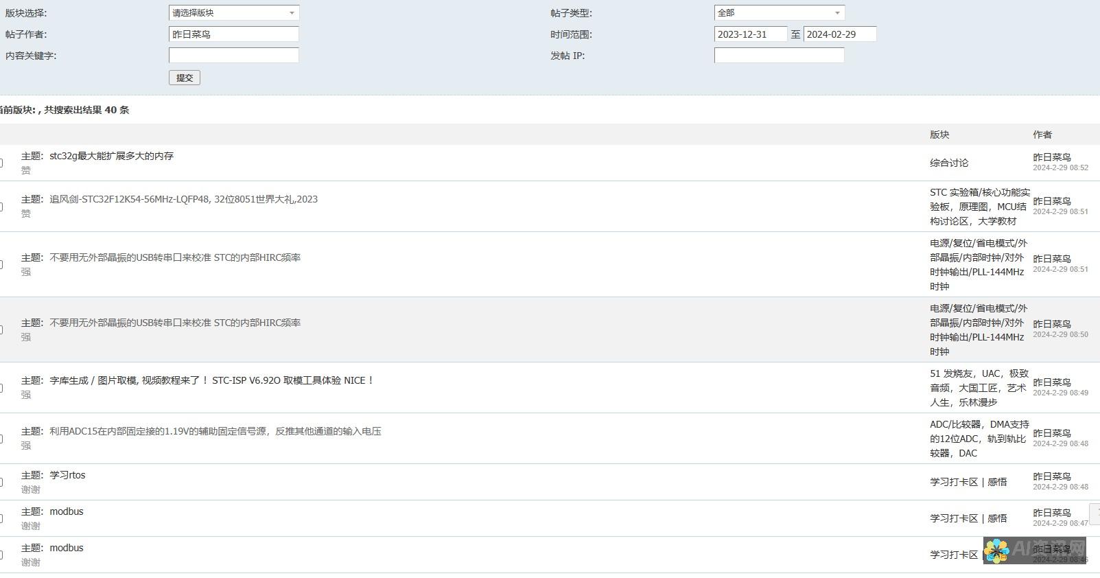
Task: Open 学习打卡区 | 感悟 in the 学习rtos row
Action: (x=968, y=482)
